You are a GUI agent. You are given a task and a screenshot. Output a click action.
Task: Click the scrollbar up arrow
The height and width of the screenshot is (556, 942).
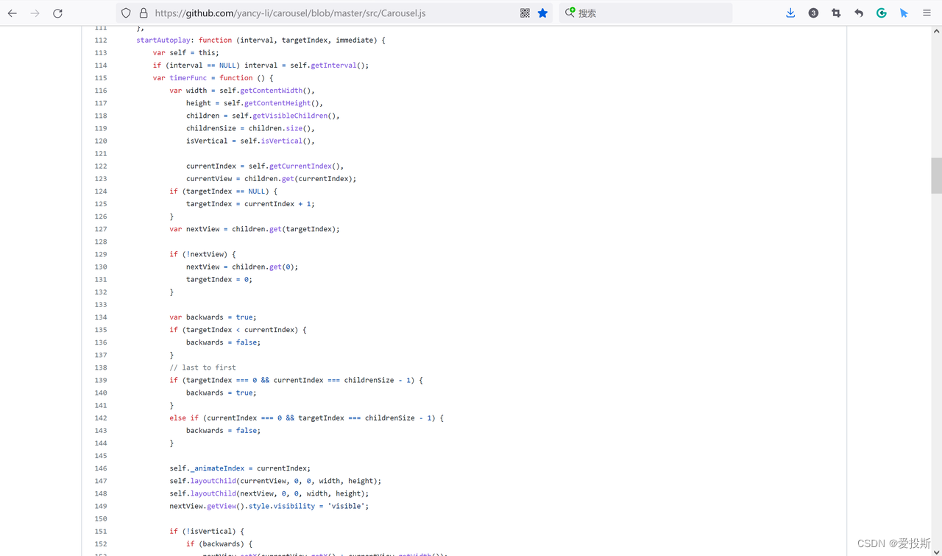coord(936,32)
